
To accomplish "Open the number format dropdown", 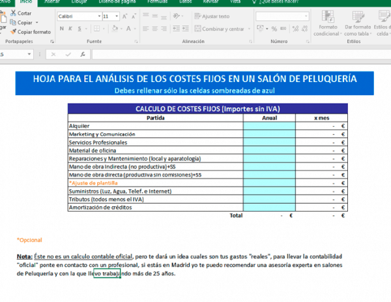I will pos(306,16).
